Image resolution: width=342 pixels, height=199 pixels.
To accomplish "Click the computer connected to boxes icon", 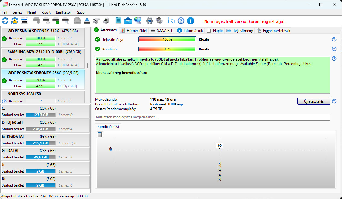I will (106, 21).
